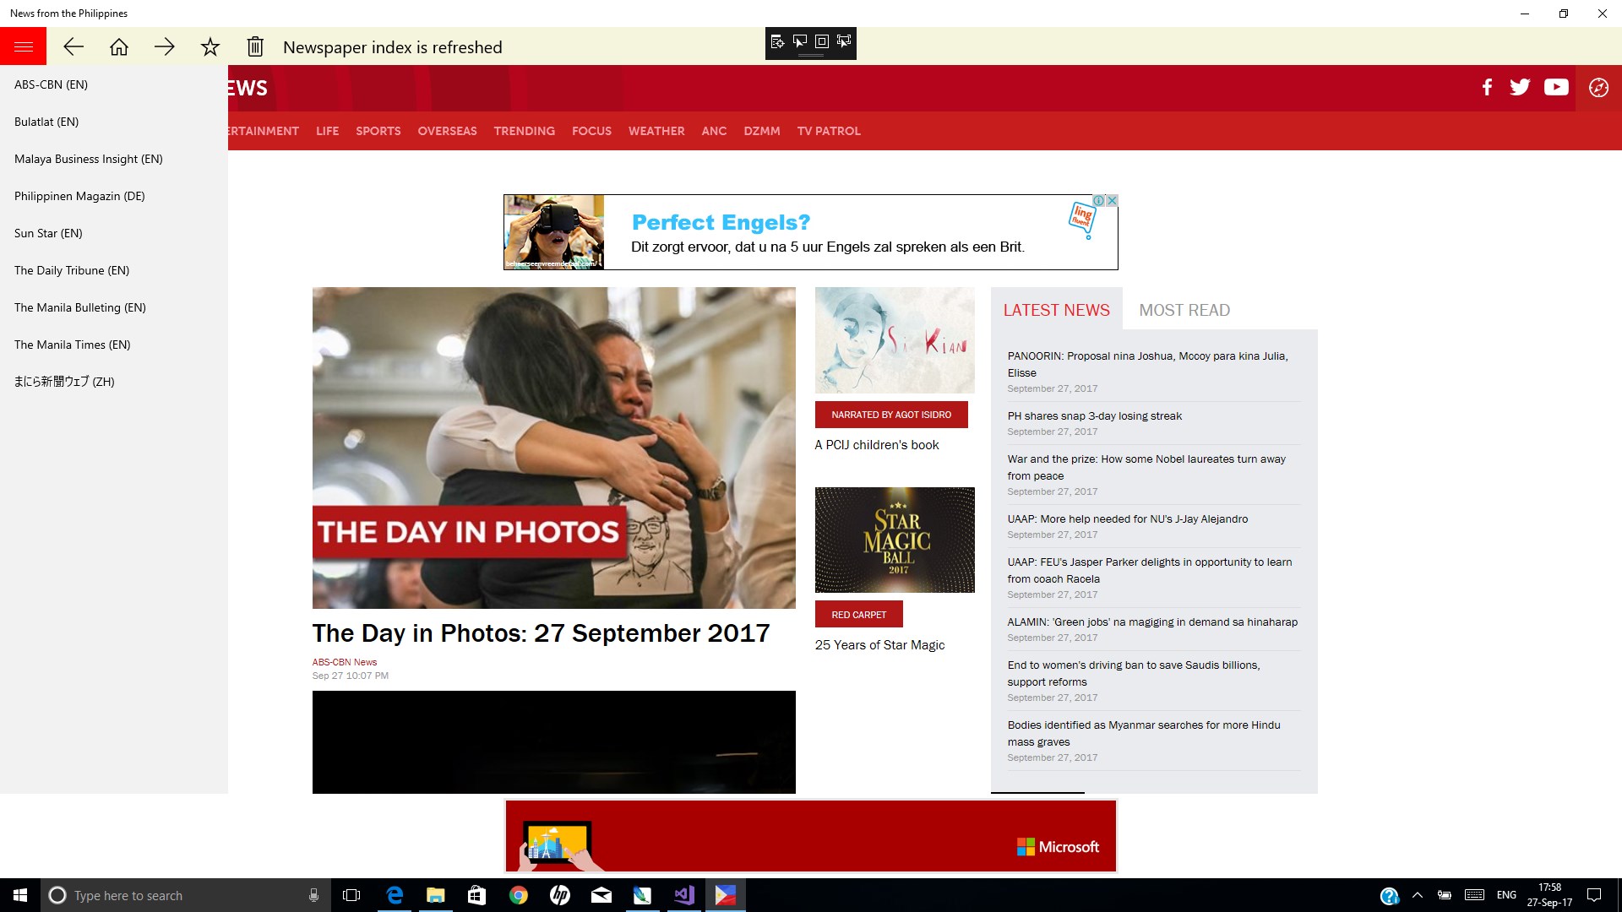Open the SPORTS navigation section
Image resolution: width=1622 pixels, height=912 pixels.
coord(378,131)
